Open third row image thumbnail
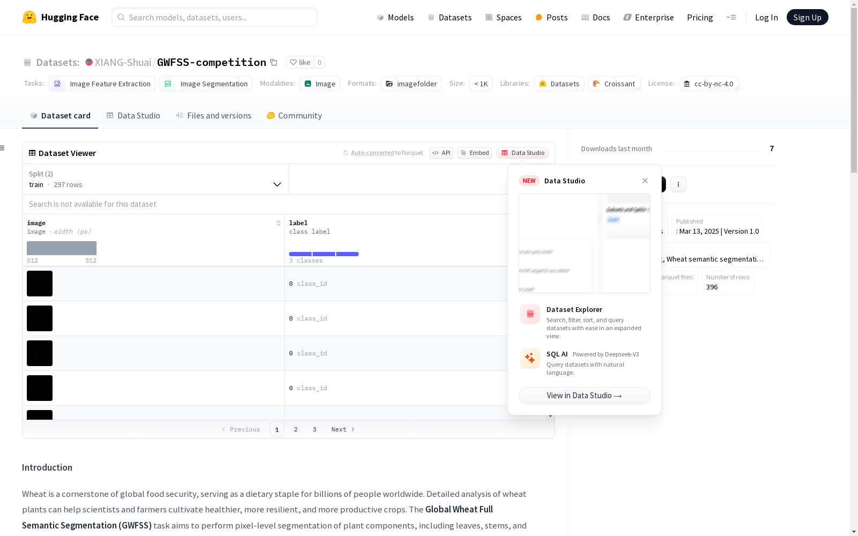The height and width of the screenshot is (536, 858). click(40, 353)
